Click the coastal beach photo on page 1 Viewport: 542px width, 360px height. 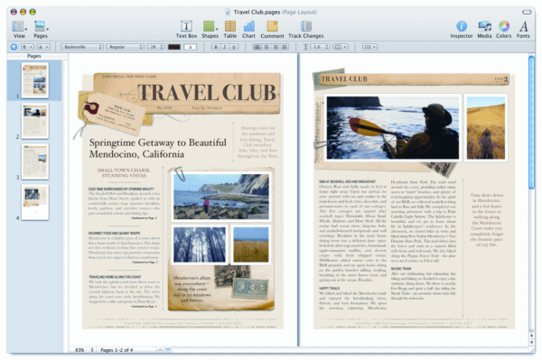tap(221, 197)
